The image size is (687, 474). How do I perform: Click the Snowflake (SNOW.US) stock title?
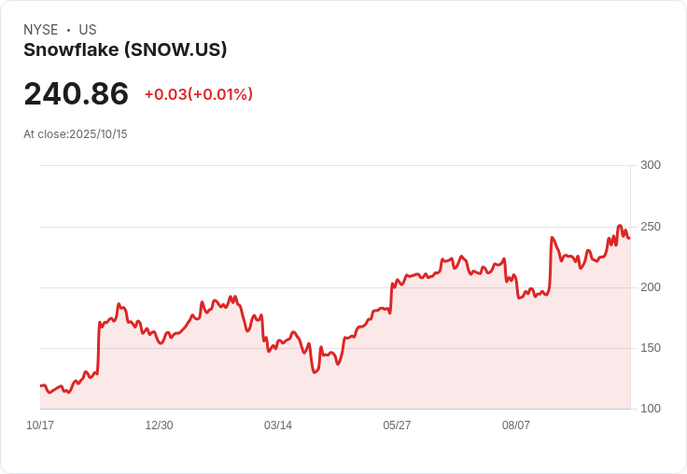coord(125,50)
